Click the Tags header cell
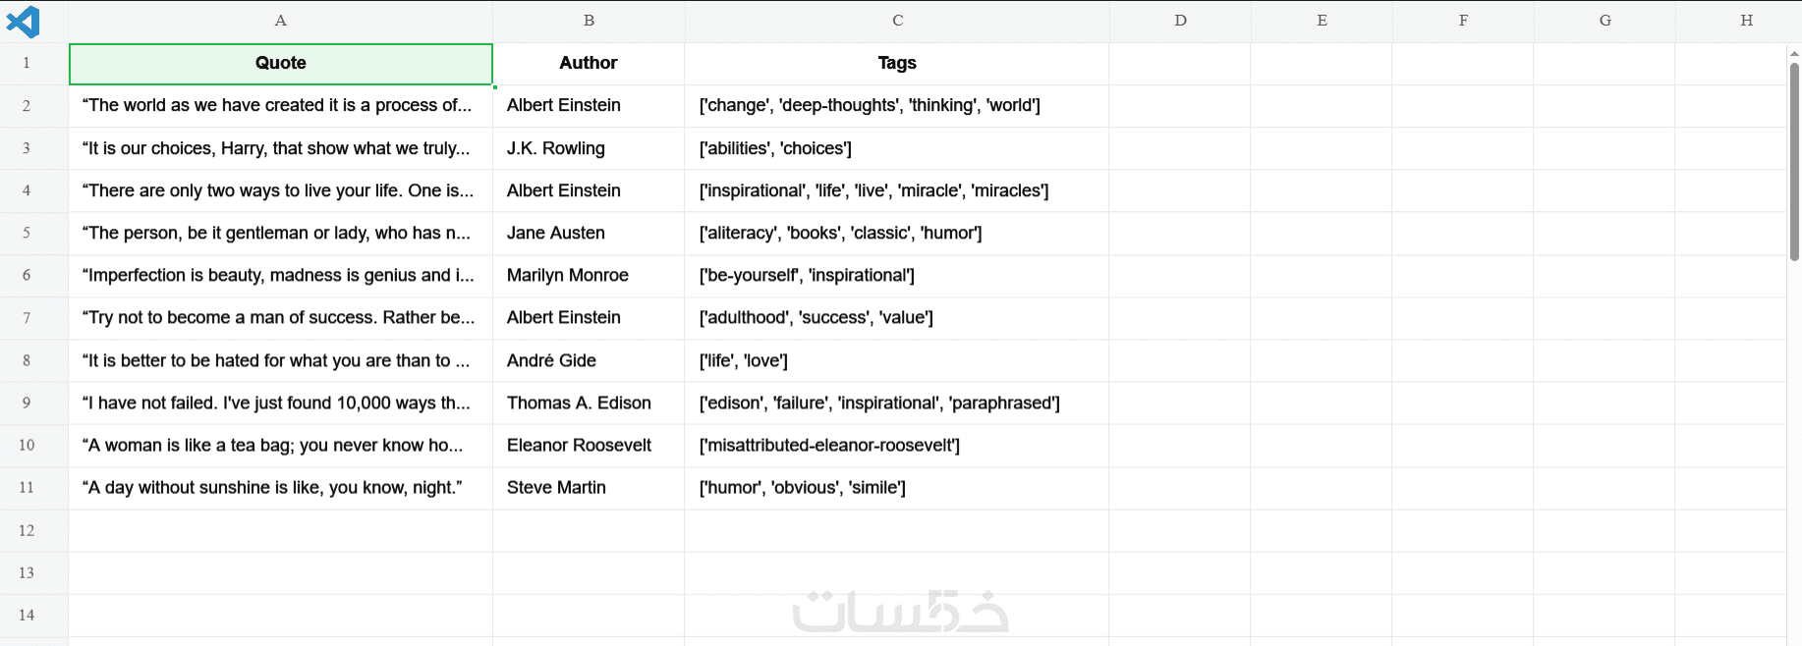This screenshot has width=1802, height=646. point(896,64)
